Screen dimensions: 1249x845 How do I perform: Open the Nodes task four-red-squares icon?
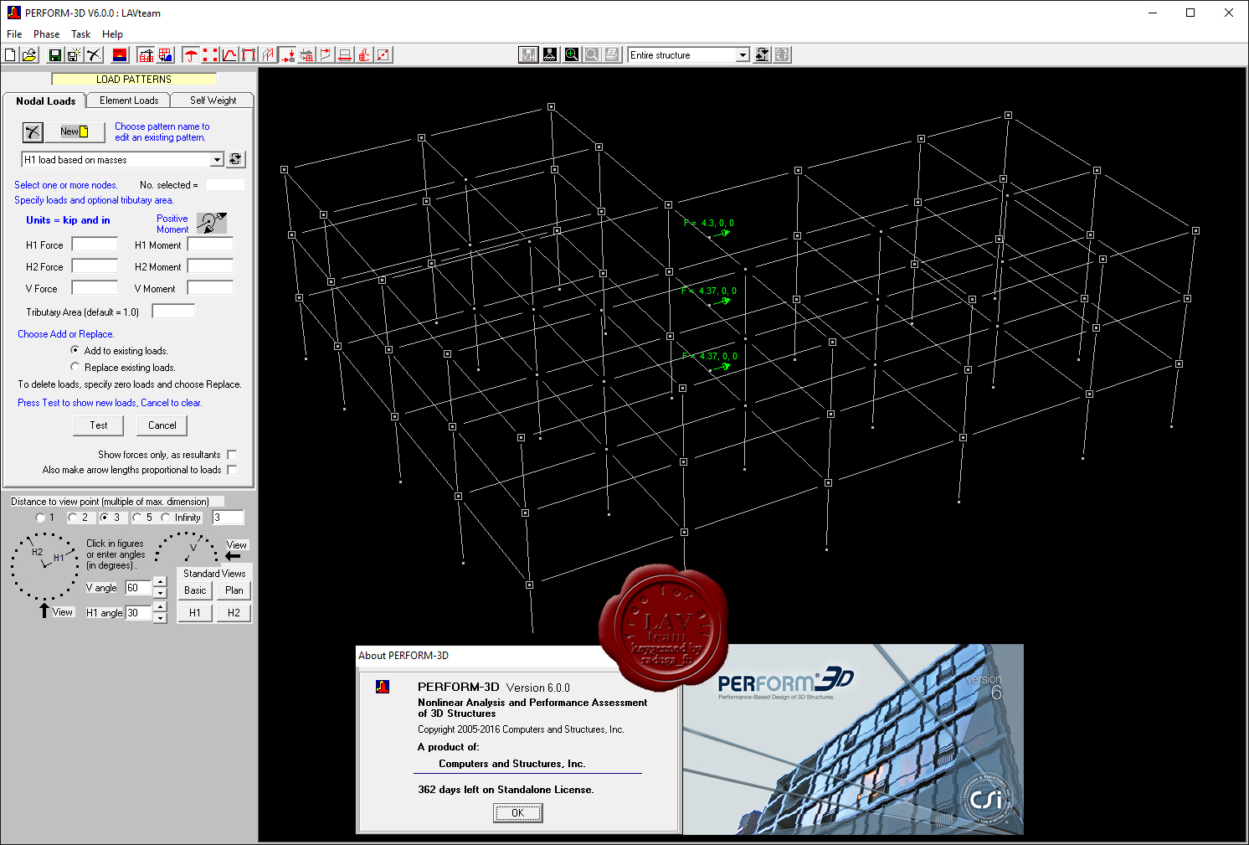210,55
